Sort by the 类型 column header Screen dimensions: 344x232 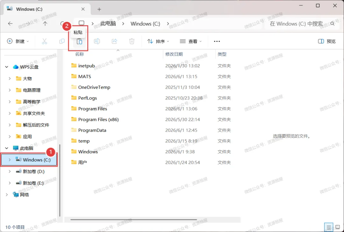click(222, 54)
